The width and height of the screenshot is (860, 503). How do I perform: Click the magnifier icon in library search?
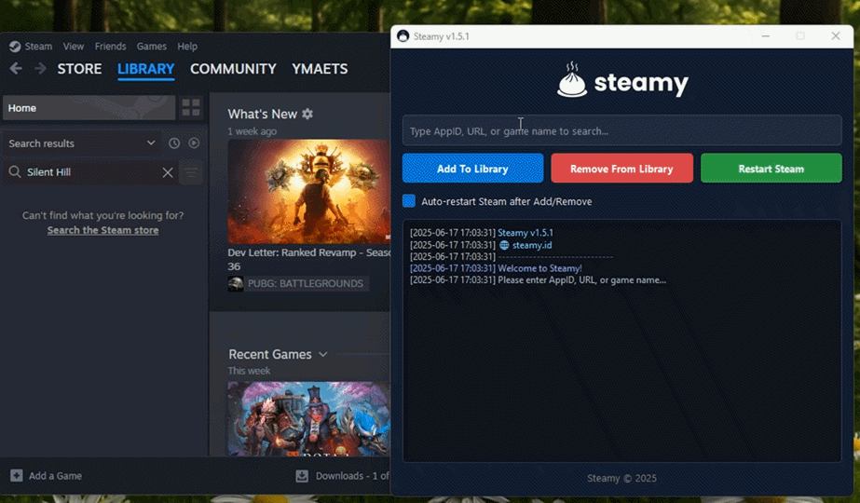coord(15,172)
